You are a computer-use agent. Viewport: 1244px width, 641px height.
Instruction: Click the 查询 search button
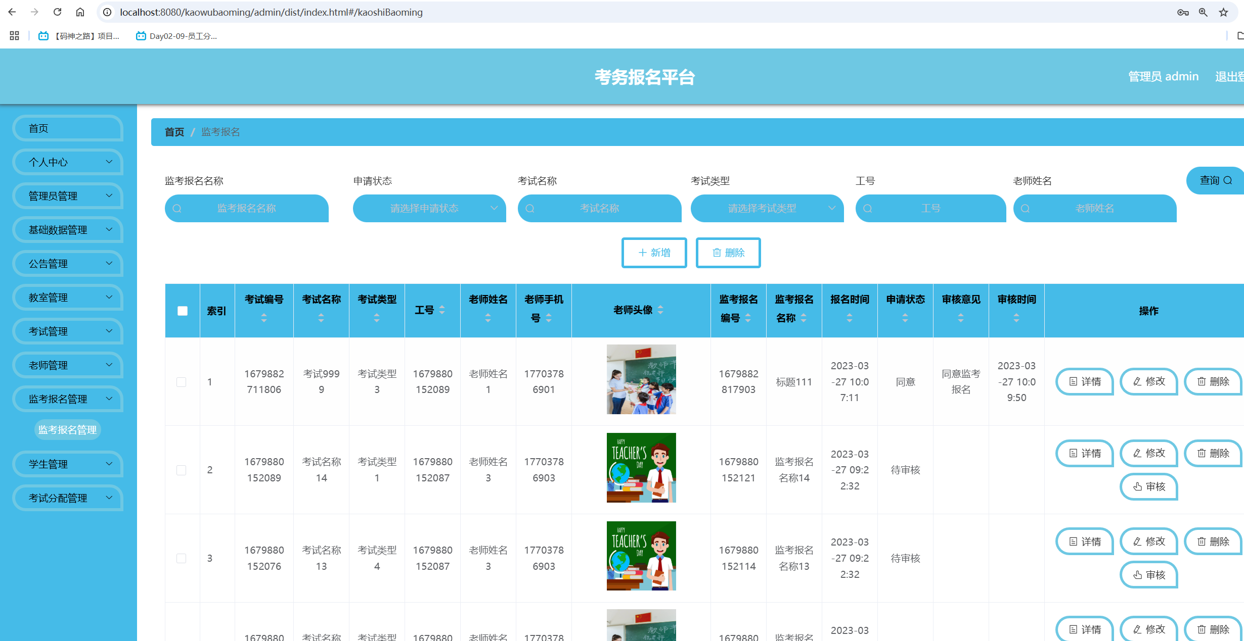point(1215,180)
